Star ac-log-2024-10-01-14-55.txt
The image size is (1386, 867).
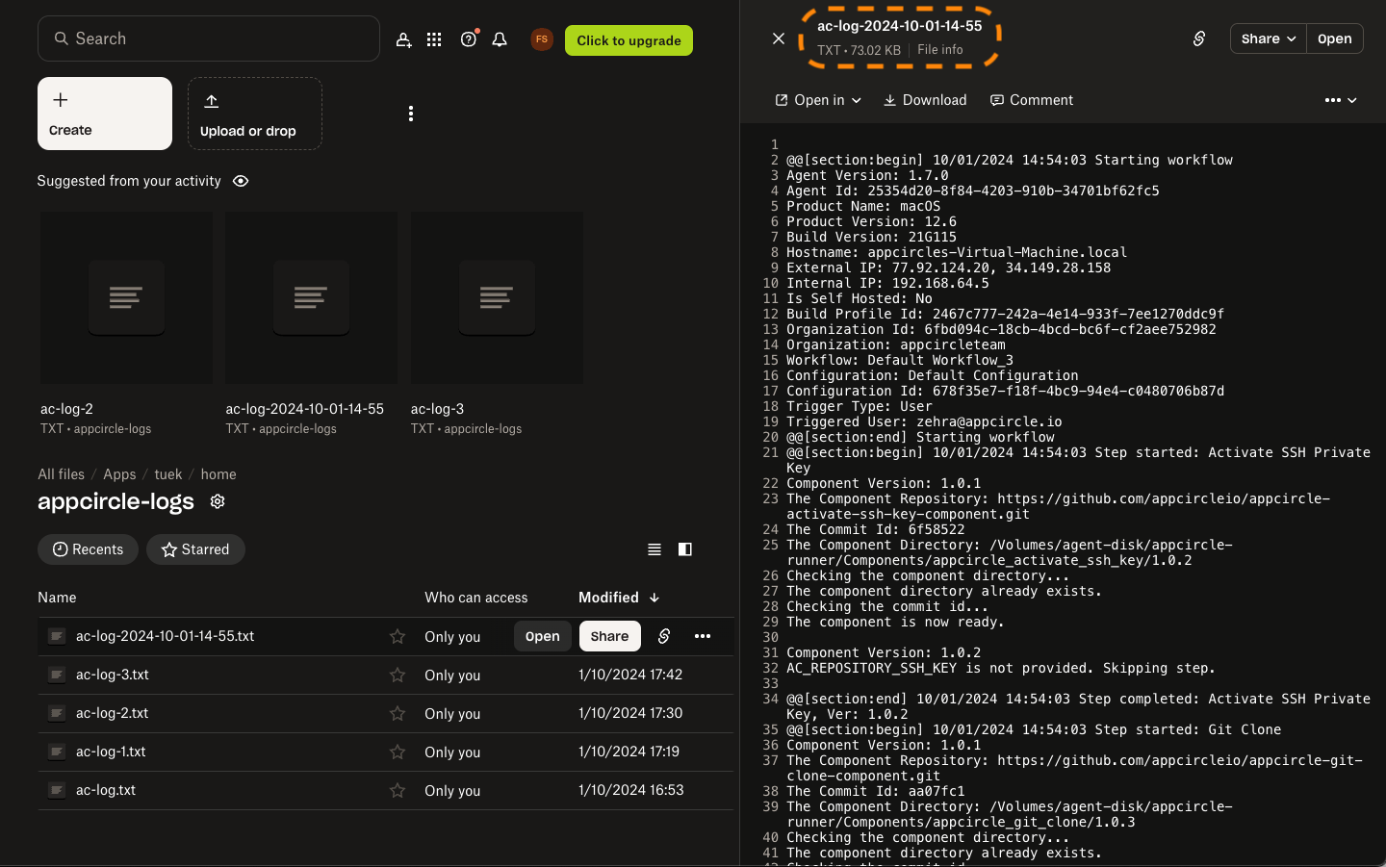(x=398, y=636)
